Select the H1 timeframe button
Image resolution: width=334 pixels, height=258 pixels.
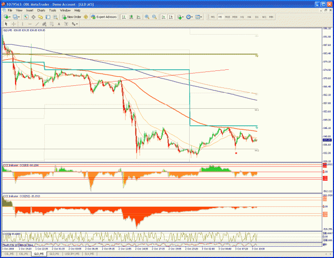click(x=242, y=17)
